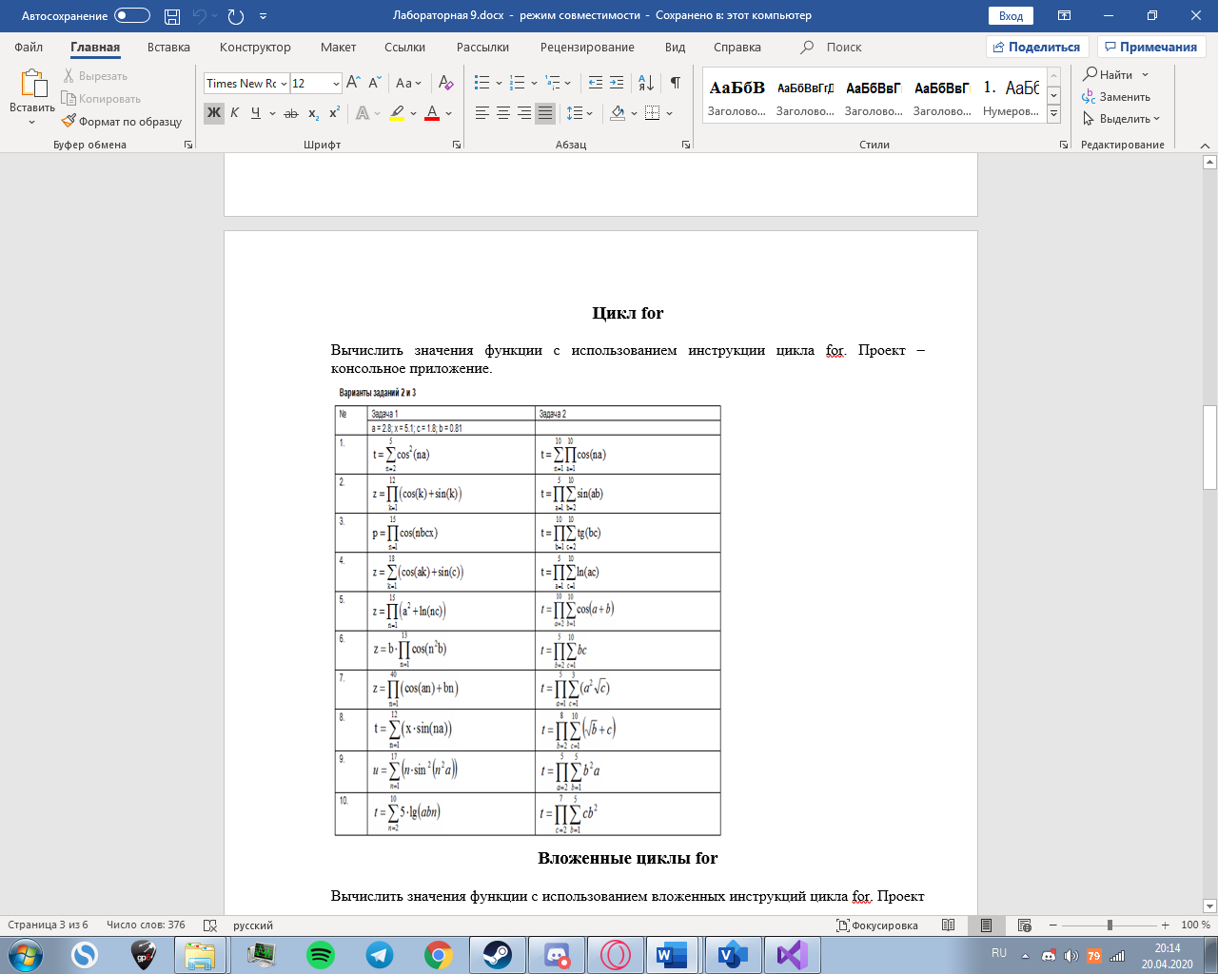Click the red font color A button

click(432, 113)
